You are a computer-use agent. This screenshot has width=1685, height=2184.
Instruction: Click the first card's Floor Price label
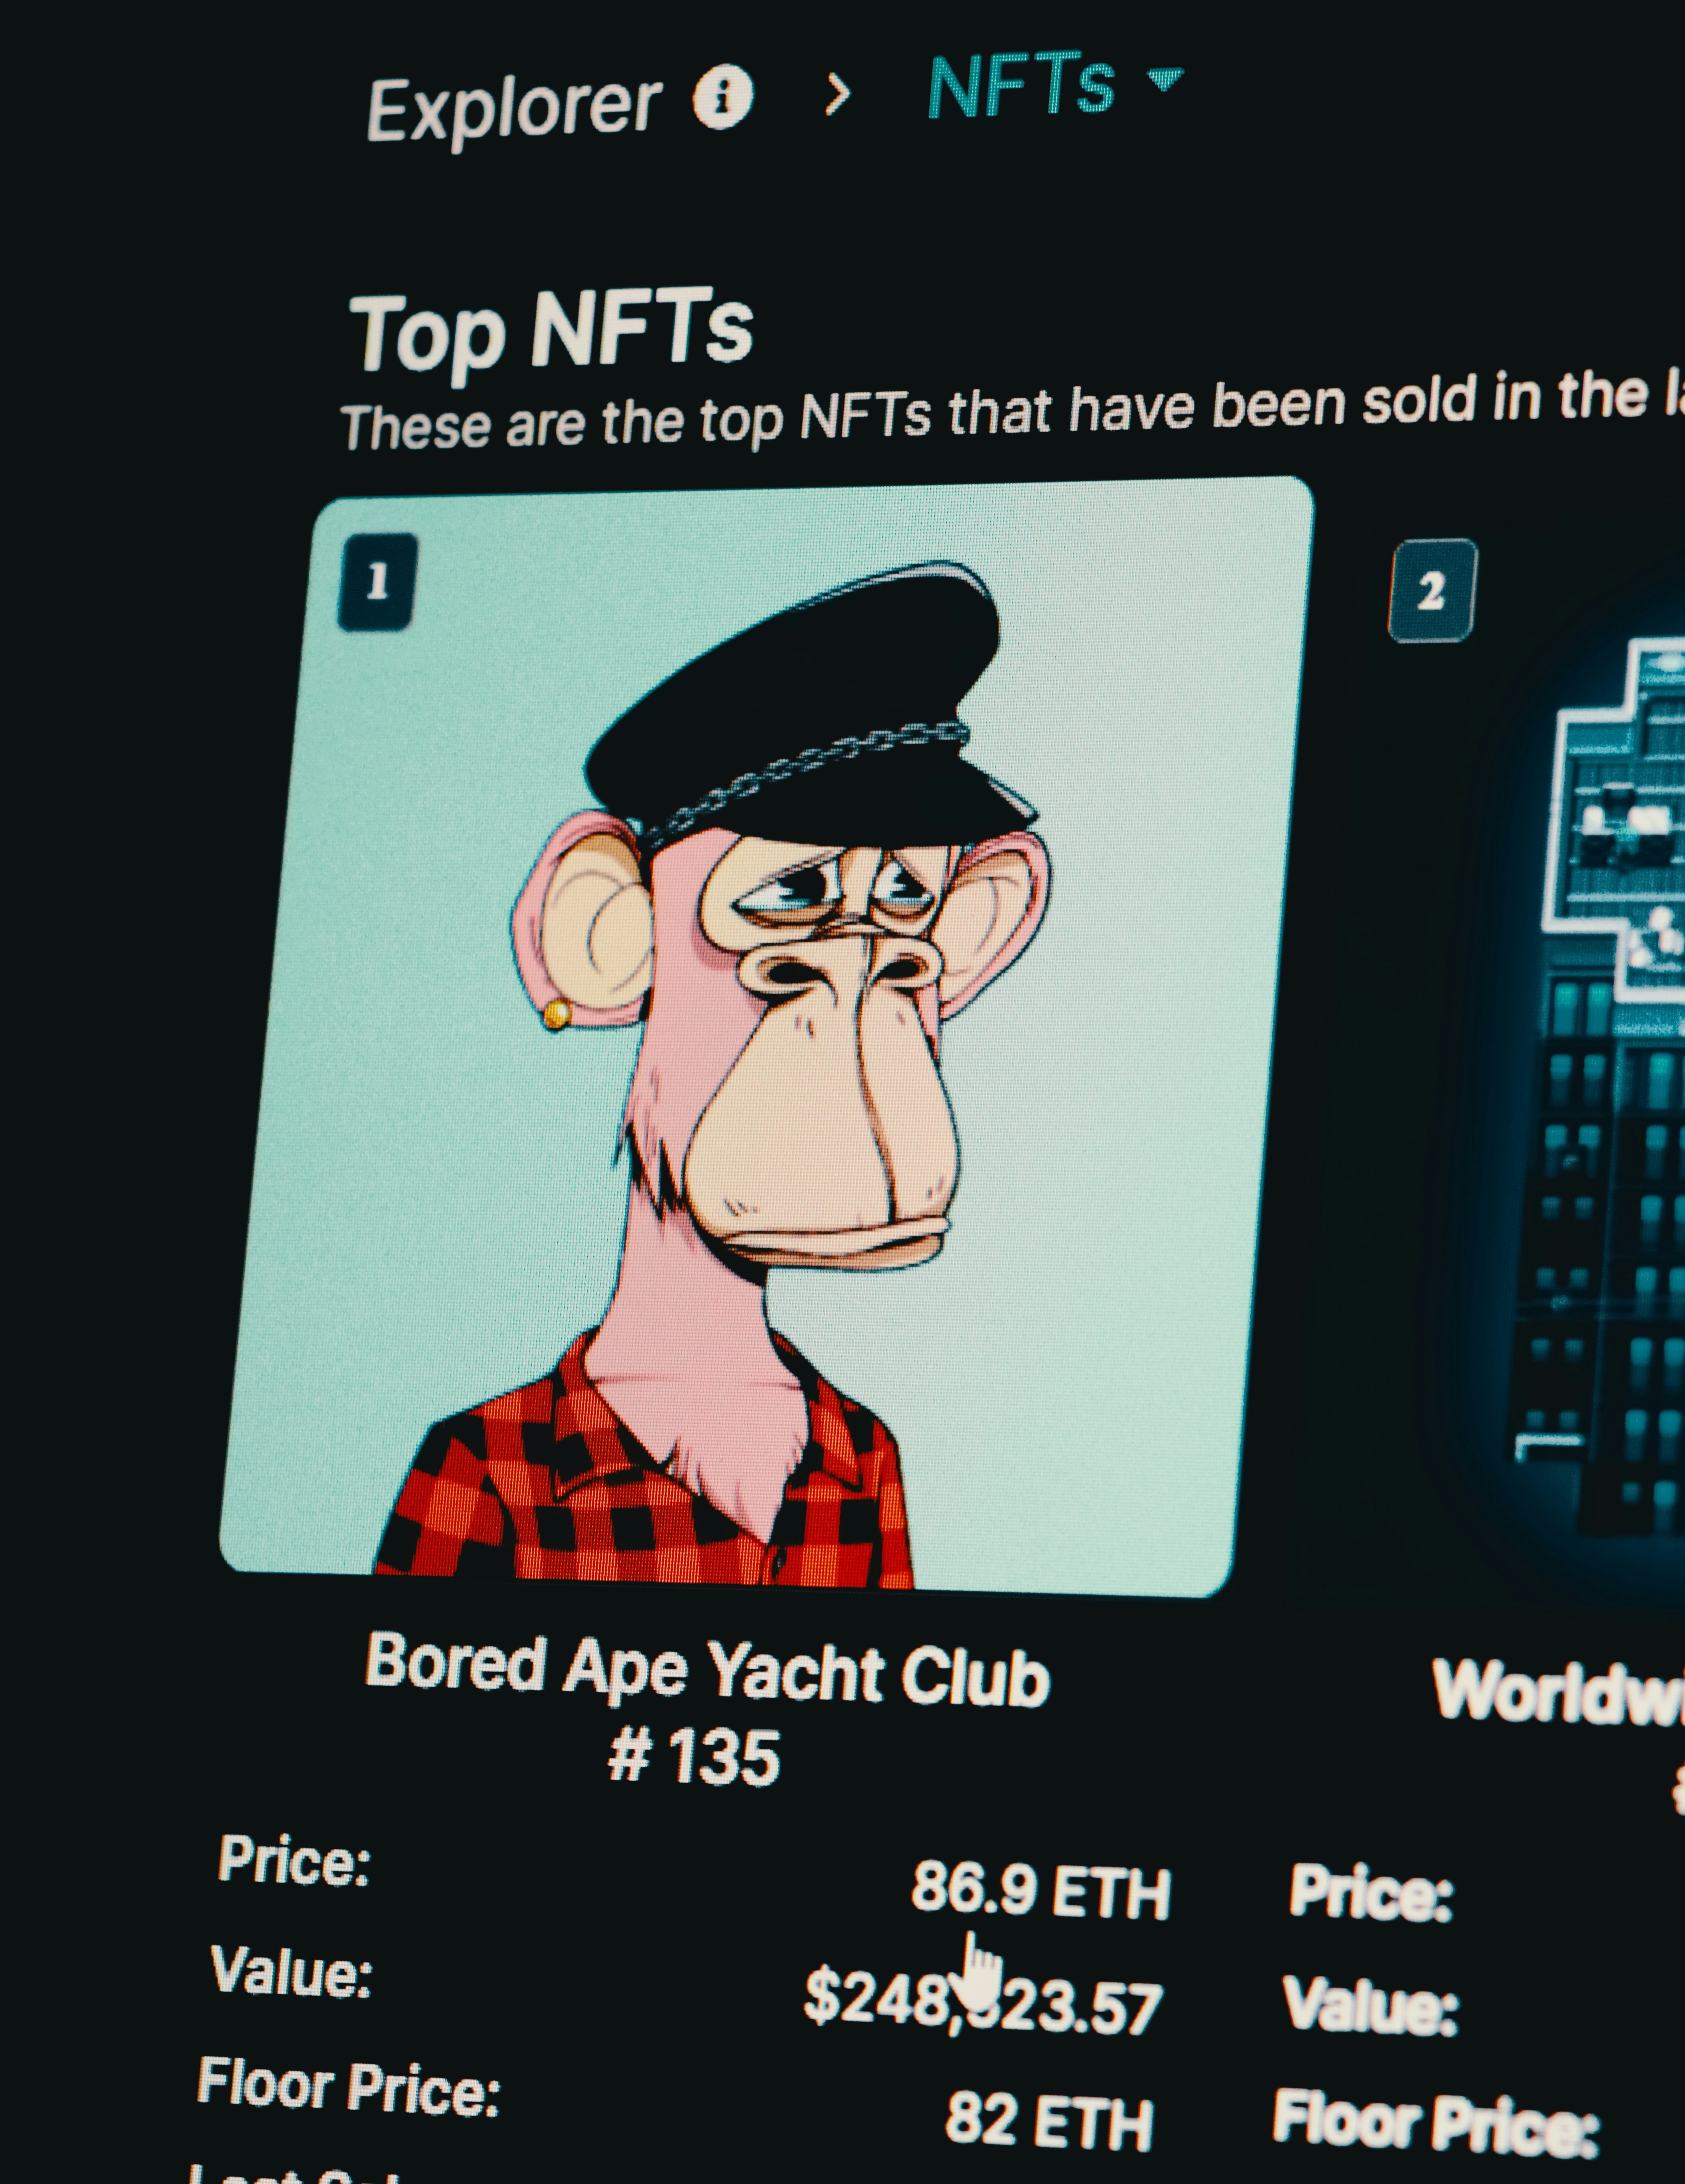[x=349, y=2087]
